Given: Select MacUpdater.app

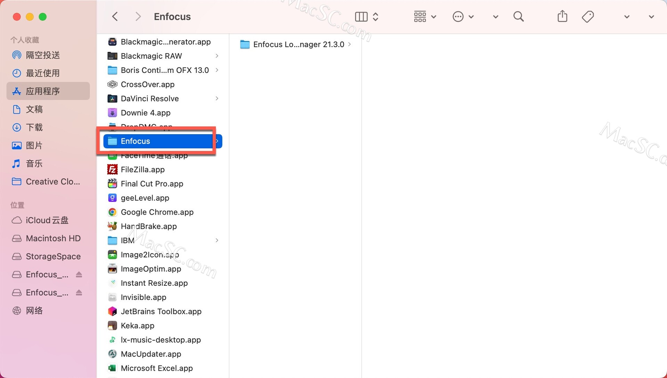Looking at the screenshot, I should coord(163,354).
